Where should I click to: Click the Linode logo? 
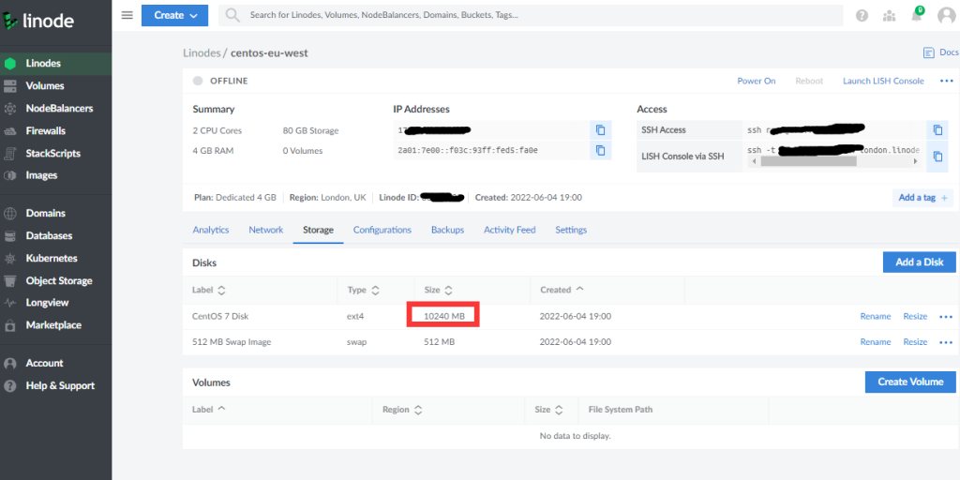coord(37,22)
